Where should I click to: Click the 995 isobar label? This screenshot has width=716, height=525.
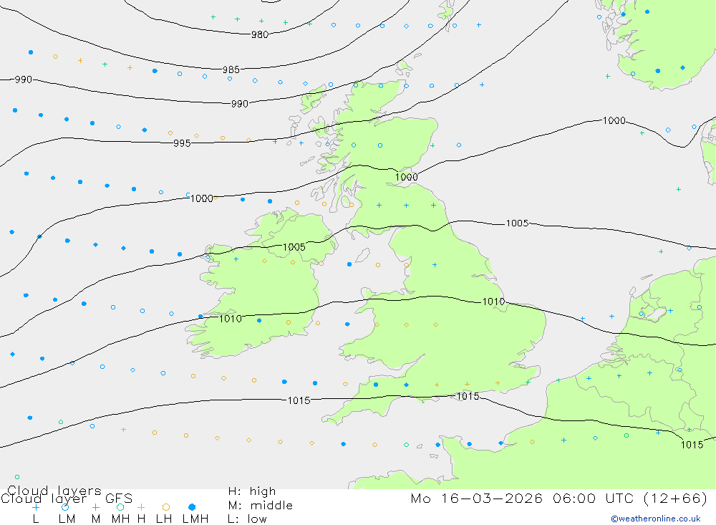point(182,143)
